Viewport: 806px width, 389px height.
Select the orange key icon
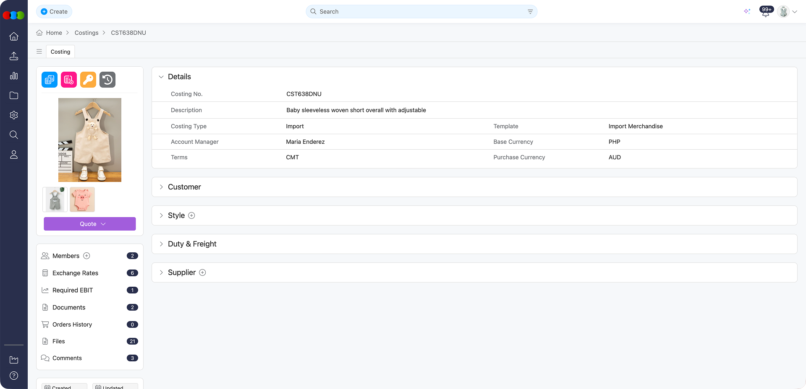pyautogui.click(x=88, y=80)
